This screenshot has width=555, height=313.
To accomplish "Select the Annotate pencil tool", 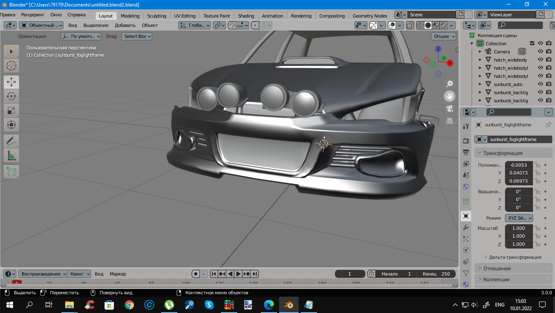I will click(11, 141).
